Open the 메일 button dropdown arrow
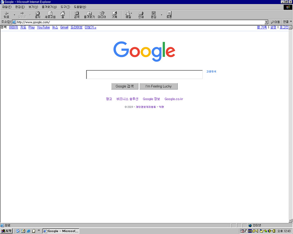This screenshot has height=234, width=293. (x=132, y=13)
